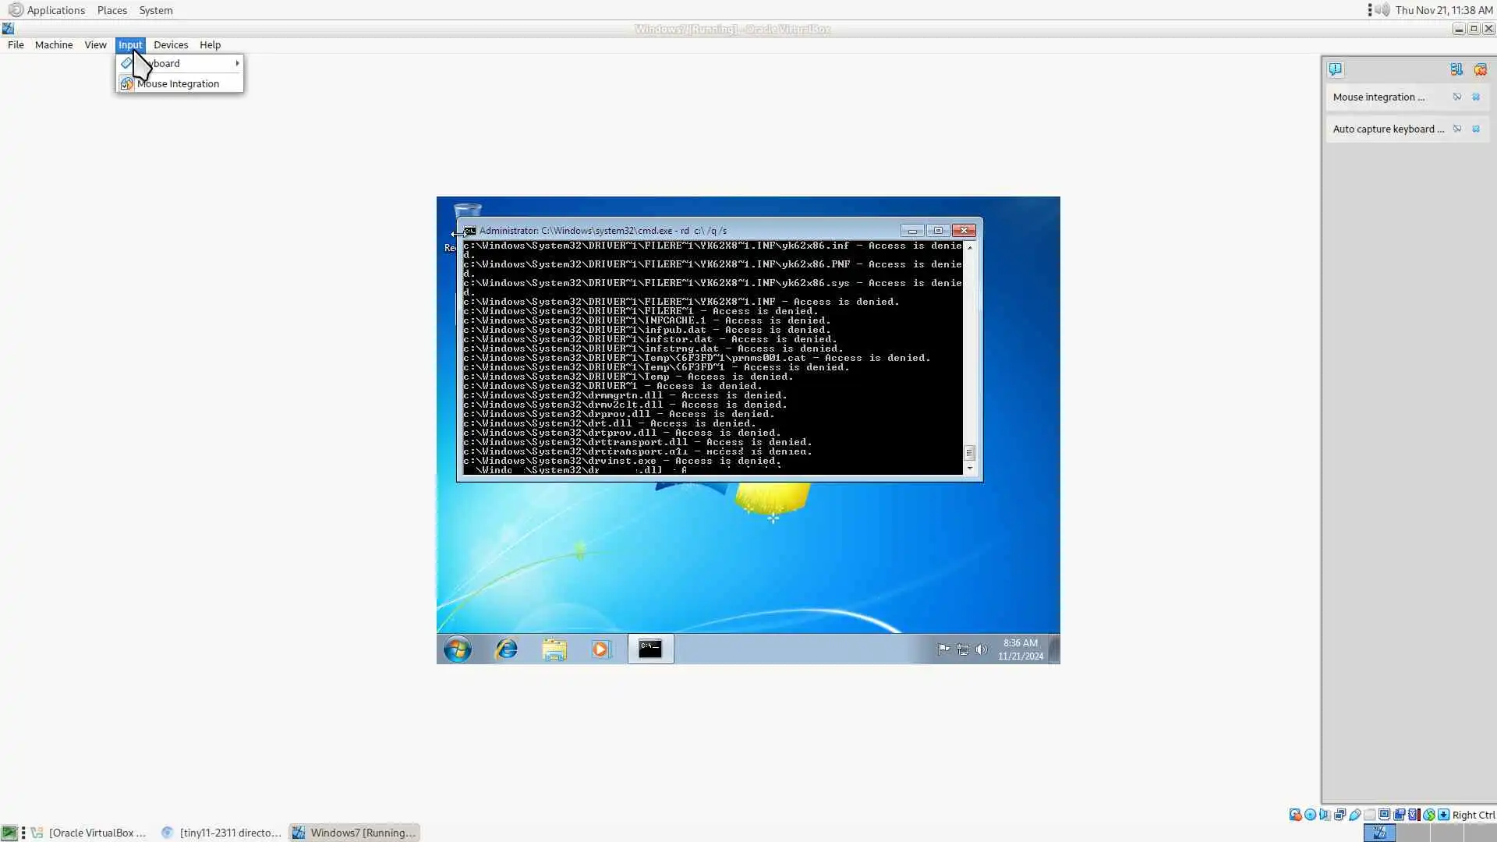1497x842 pixels.
Task: Dismiss the Auto capture keyboard notification
Action: click(1475, 129)
